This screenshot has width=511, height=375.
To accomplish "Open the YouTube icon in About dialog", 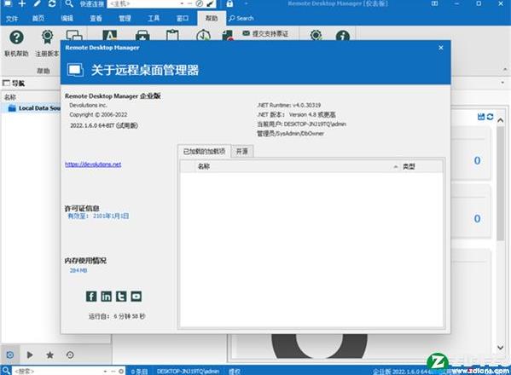I will click(x=136, y=297).
